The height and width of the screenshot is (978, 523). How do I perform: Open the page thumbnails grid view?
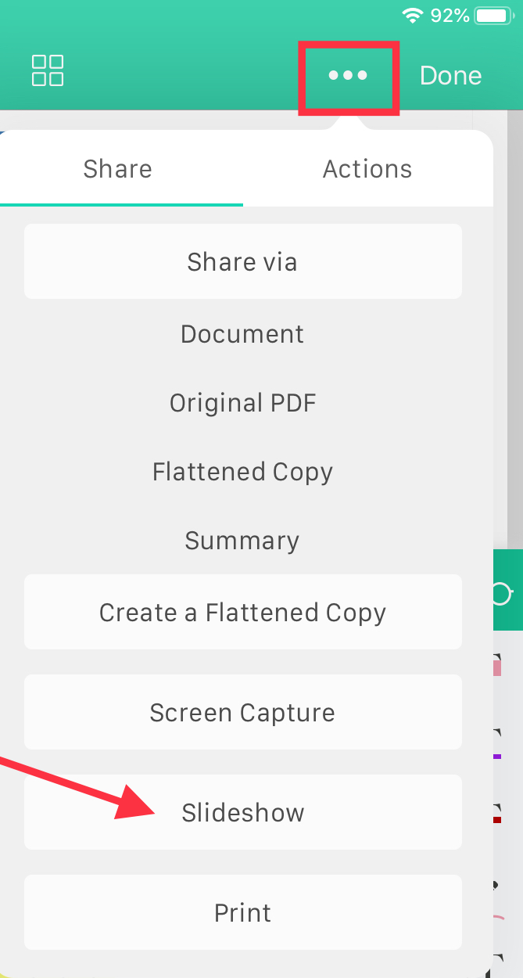[x=48, y=70]
